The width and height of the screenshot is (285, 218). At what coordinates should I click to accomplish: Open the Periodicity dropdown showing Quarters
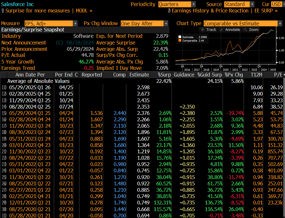click(x=177, y=4)
